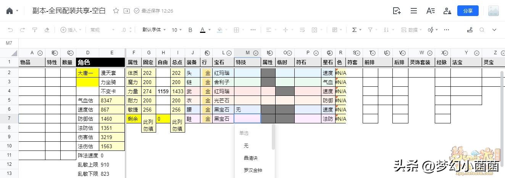Move document to folder icon

[126, 11]
